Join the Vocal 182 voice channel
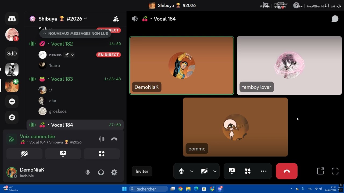344x193 pixels. [75, 44]
